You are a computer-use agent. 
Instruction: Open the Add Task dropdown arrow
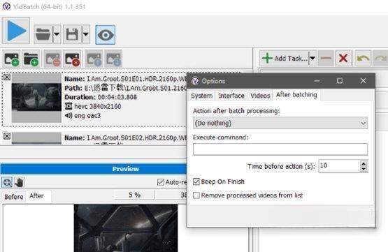(312, 59)
